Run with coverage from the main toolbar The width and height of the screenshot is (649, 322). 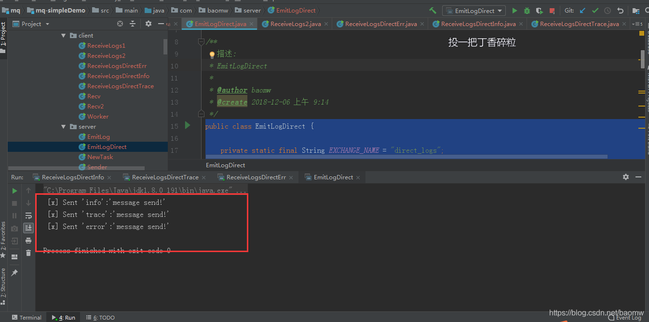539,10
